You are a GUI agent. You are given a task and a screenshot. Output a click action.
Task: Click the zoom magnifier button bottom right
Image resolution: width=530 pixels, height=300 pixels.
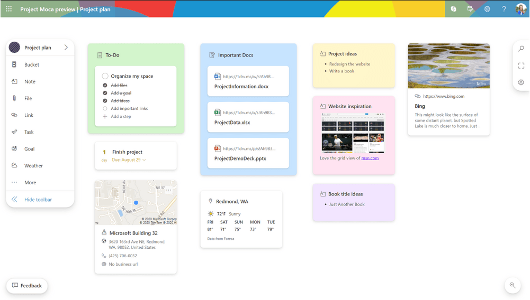(x=512, y=285)
